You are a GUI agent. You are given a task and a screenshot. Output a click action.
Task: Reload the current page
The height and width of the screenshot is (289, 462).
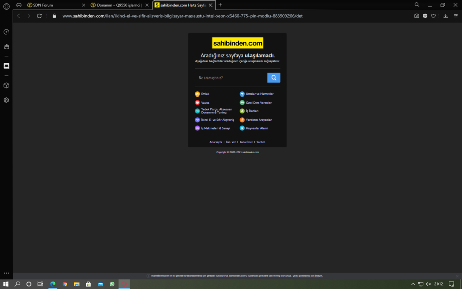pos(39,16)
